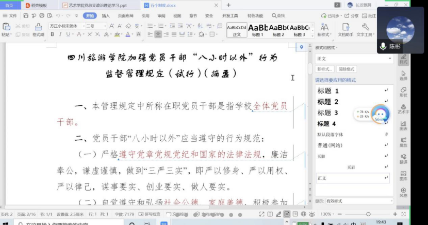This screenshot has width=428, height=225.
Task: Expand the highlight color dropdown arrow
Action: (x=122, y=34)
